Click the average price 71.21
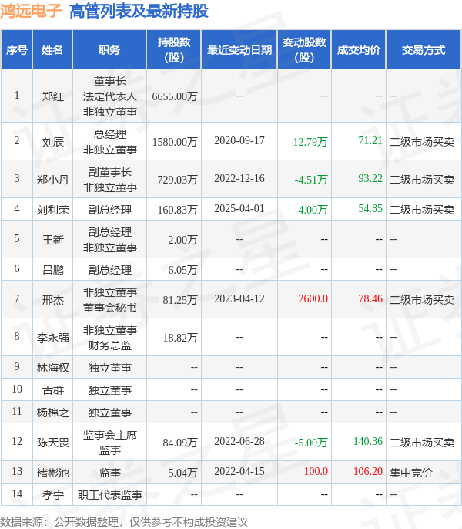Screen dimensions: 462x529 click(370, 140)
